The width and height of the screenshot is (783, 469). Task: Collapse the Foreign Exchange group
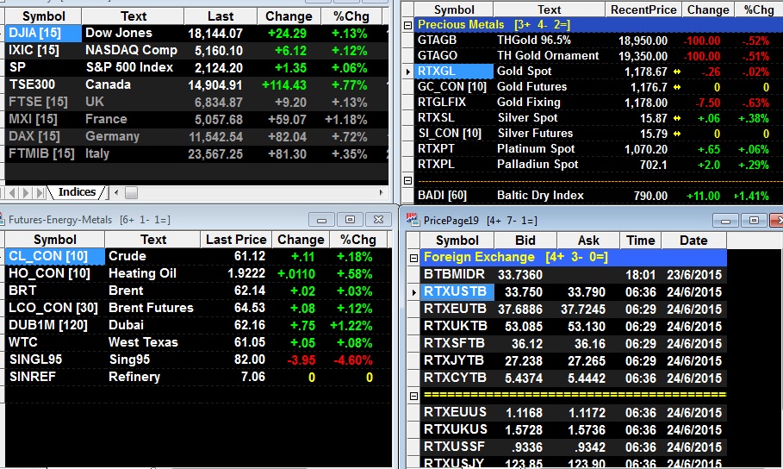pos(413,258)
